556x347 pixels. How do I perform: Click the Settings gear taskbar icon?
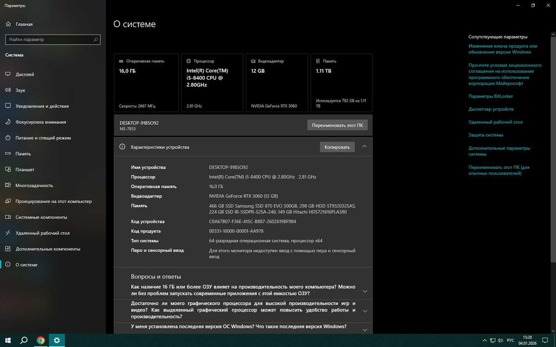[57, 341]
